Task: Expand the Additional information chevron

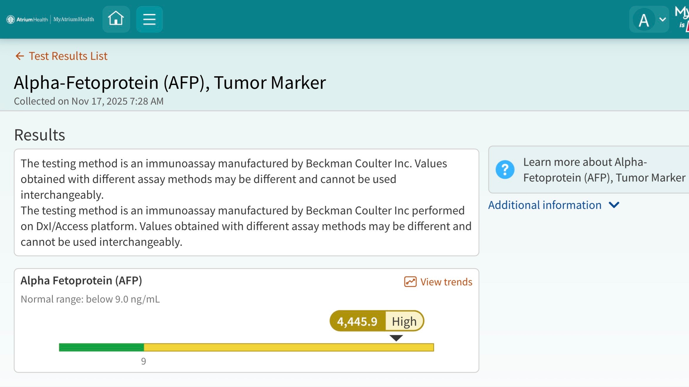Action: click(614, 205)
